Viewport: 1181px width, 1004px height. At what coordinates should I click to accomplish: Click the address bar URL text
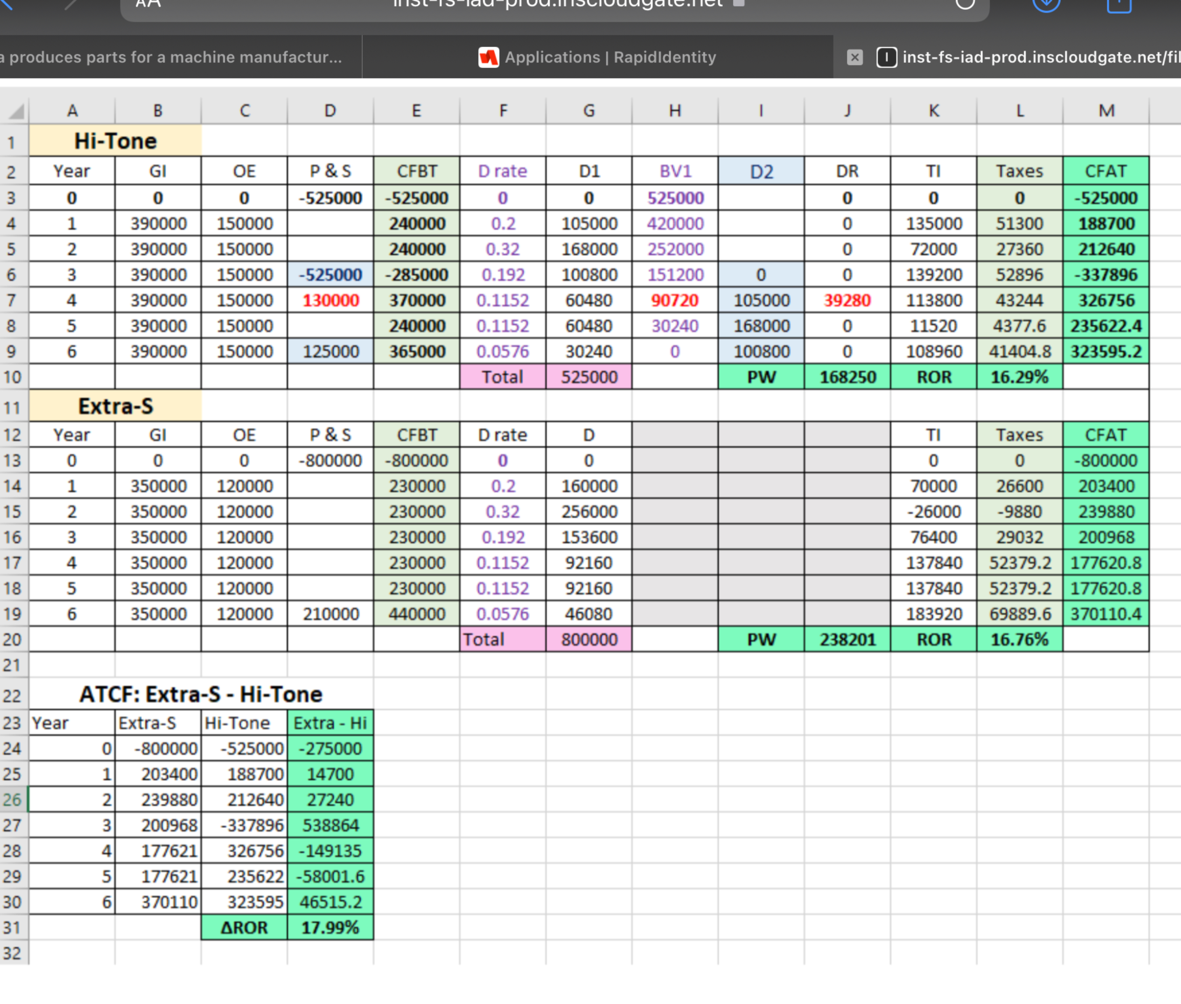pyautogui.click(x=558, y=3)
